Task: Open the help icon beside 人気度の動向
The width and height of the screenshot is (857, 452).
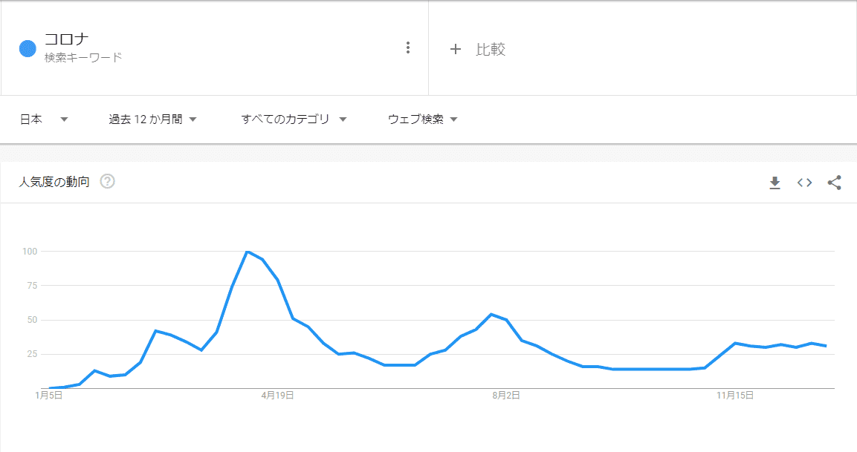Action: 107,182
